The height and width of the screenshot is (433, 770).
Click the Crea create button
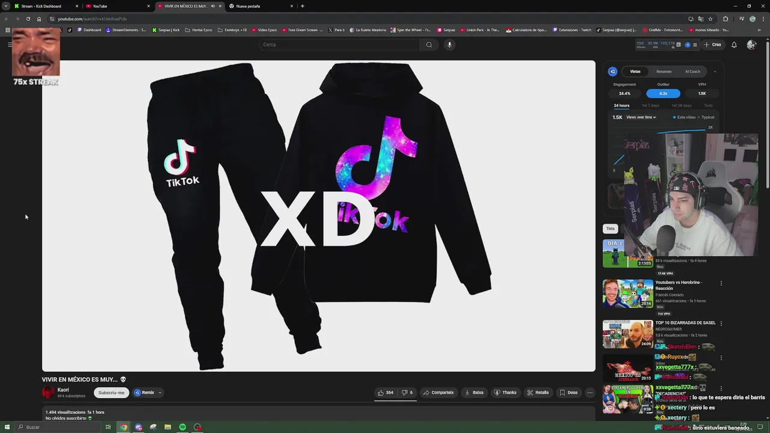coord(713,45)
